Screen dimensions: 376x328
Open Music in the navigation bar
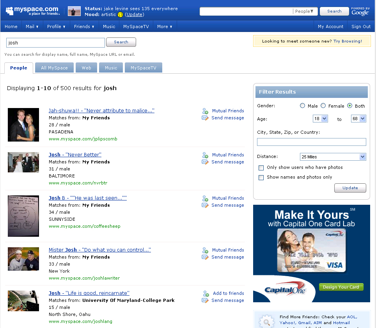[x=109, y=27]
